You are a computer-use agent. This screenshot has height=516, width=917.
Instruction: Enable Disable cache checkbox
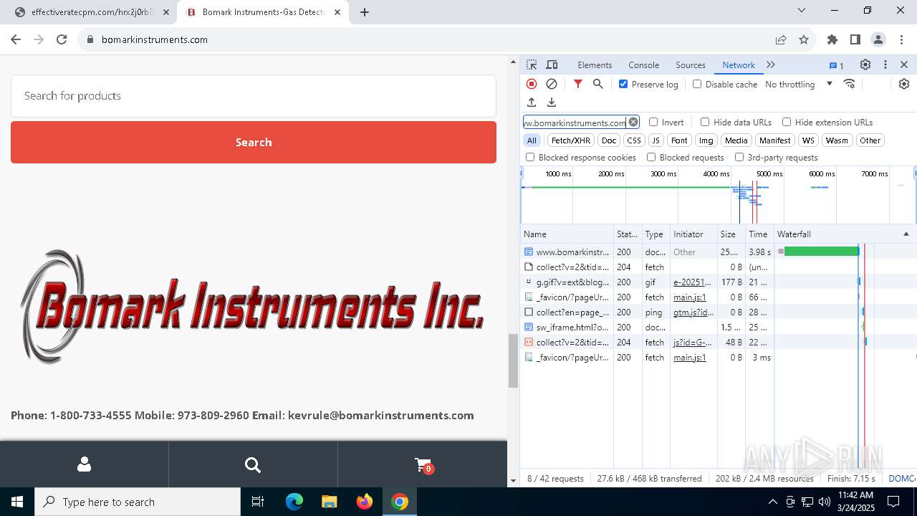point(697,84)
